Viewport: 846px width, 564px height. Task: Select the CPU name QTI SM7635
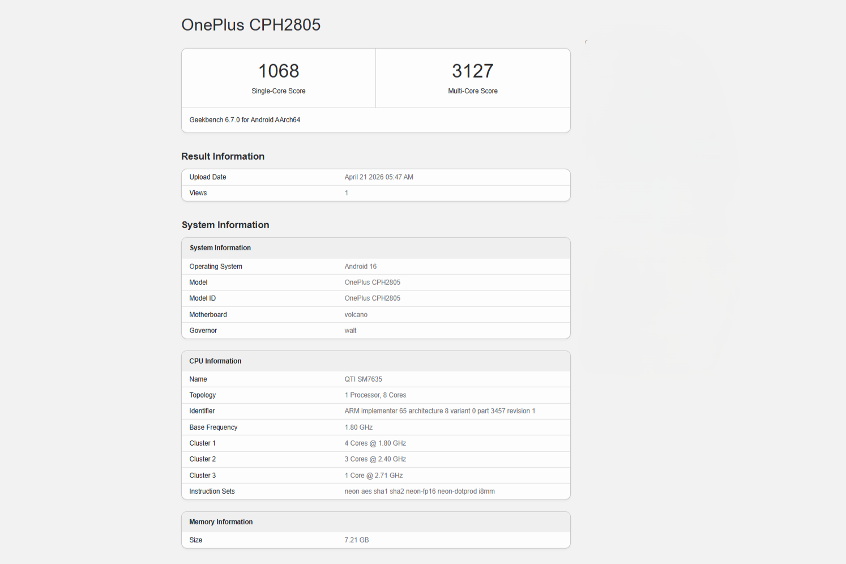pyautogui.click(x=363, y=379)
